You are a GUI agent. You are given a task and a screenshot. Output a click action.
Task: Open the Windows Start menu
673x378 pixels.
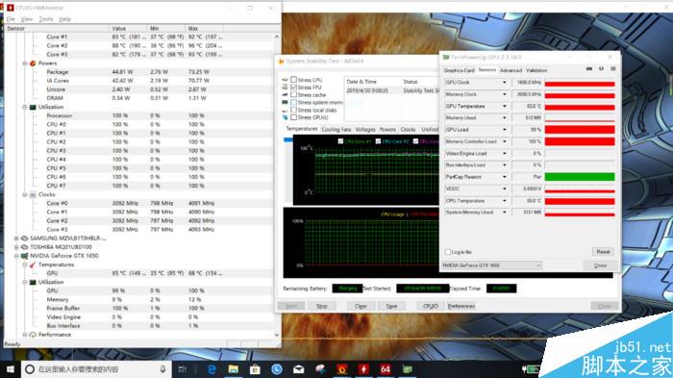[11, 369]
